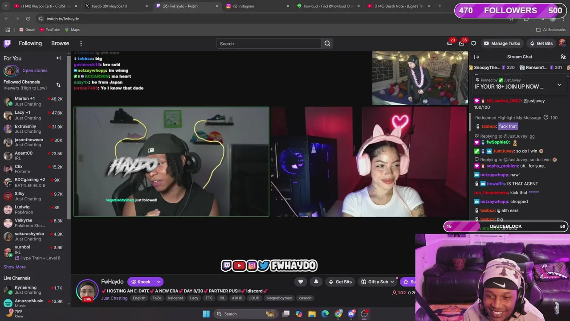Open Google Chrome from the taskbar
Image resolution: width=570 pixels, height=321 pixels.
click(338, 314)
